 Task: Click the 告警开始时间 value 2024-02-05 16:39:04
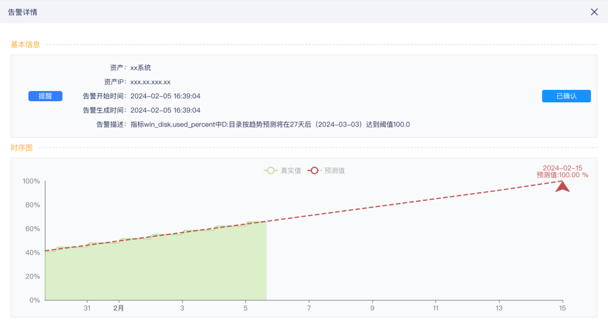(165, 96)
